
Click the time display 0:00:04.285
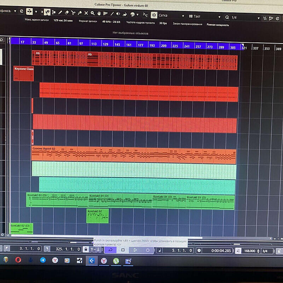(217, 251)
